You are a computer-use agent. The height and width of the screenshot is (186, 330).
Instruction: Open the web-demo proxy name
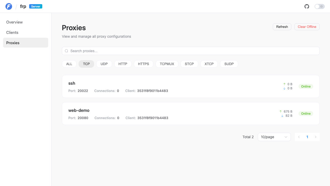79,110
